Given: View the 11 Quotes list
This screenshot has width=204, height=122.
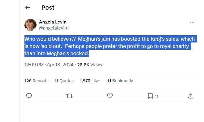Looking at the screenshot, I should click(x=64, y=81).
